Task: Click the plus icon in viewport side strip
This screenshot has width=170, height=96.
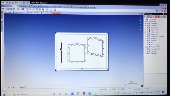Action: (141, 18)
